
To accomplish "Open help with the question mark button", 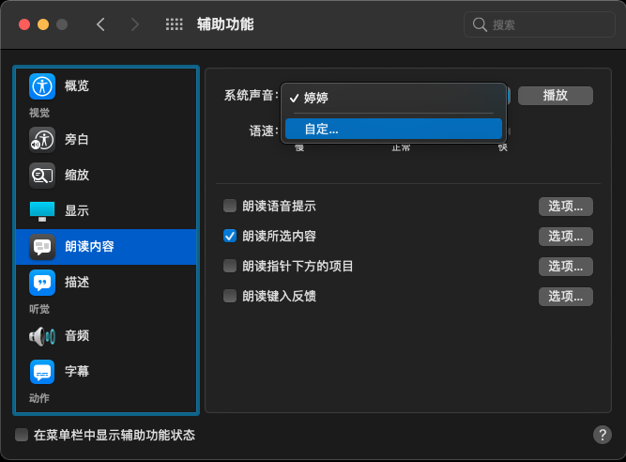I will coord(603,435).
